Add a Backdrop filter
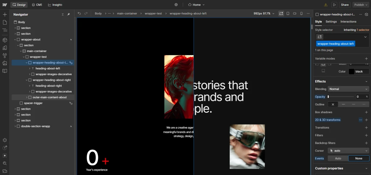This screenshot has height=175, width=371. [366, 143]
